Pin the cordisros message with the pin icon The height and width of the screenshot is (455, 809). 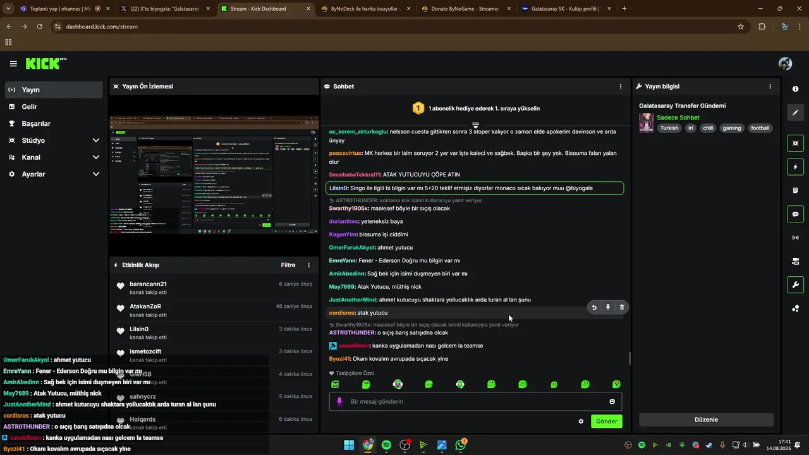tap(608, 307)
